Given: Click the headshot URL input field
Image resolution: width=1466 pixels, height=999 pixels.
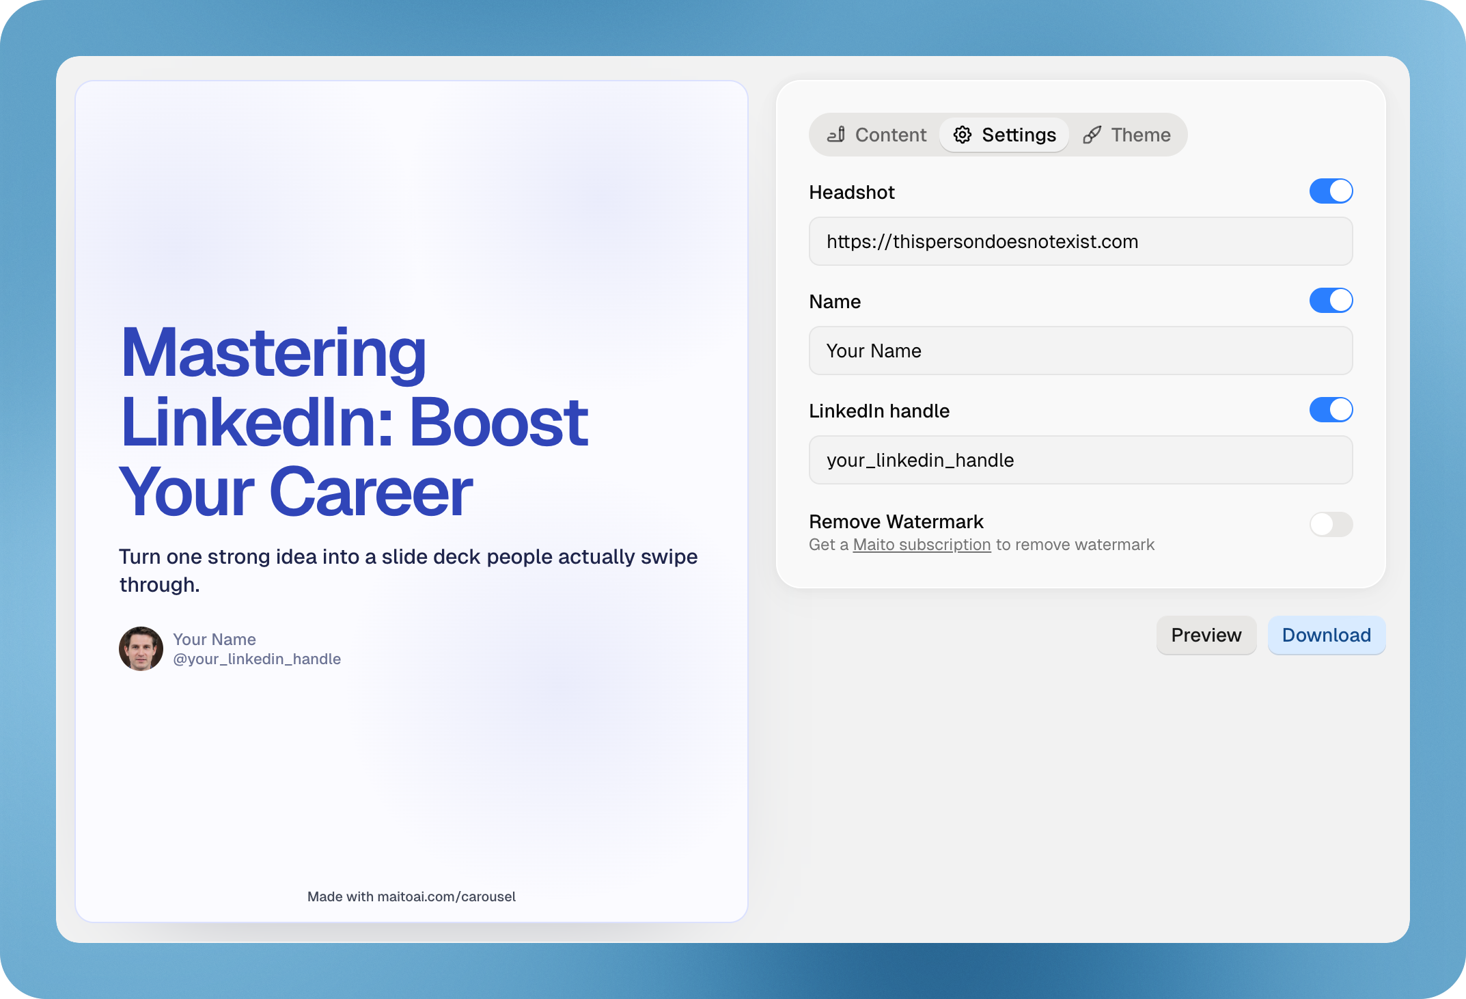Looking at the screenshot, I should coord(1081,241).
